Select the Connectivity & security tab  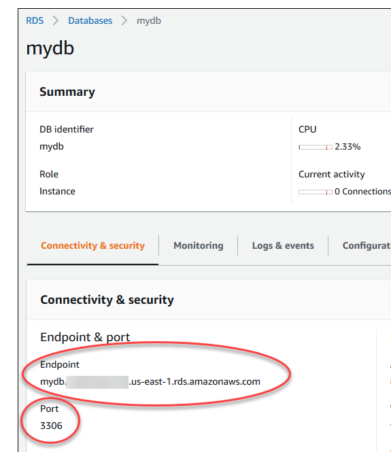point(92,245)
